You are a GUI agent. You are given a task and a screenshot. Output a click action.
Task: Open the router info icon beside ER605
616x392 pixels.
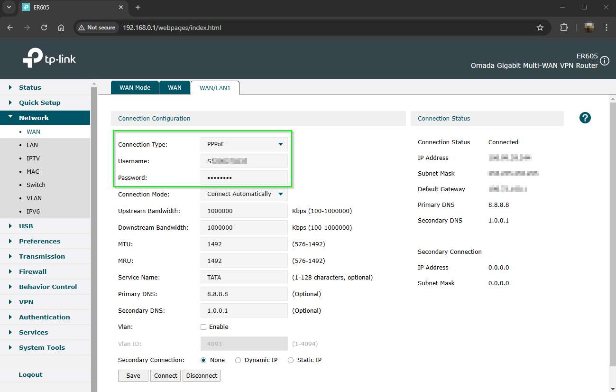(x=604, y=61)
